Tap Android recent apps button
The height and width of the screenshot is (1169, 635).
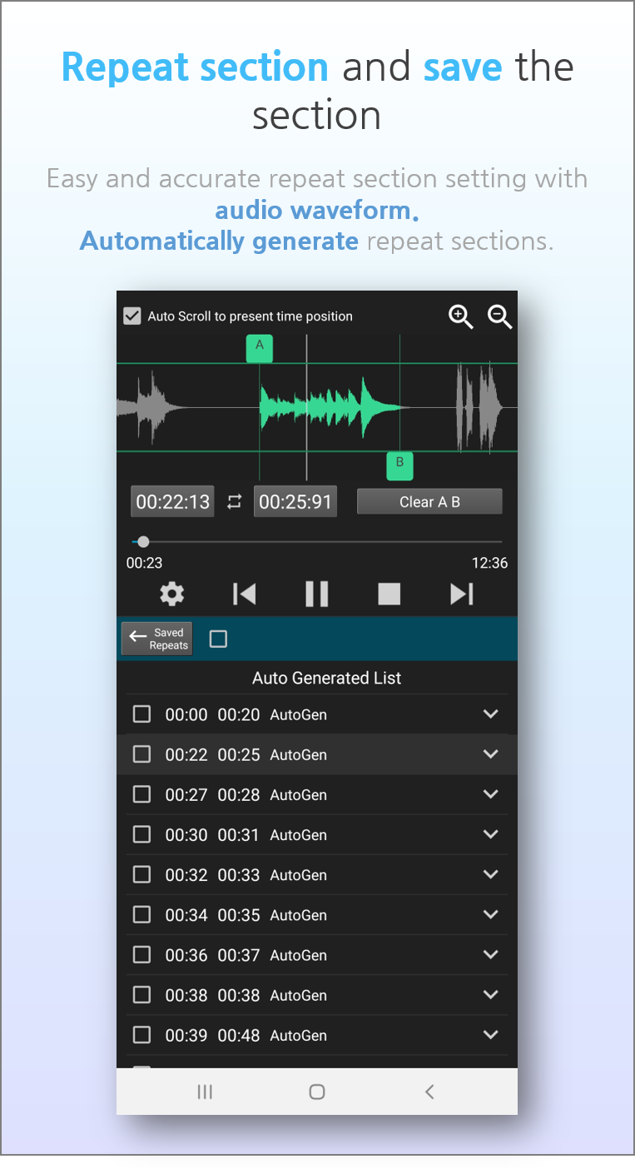(205, 1092)
